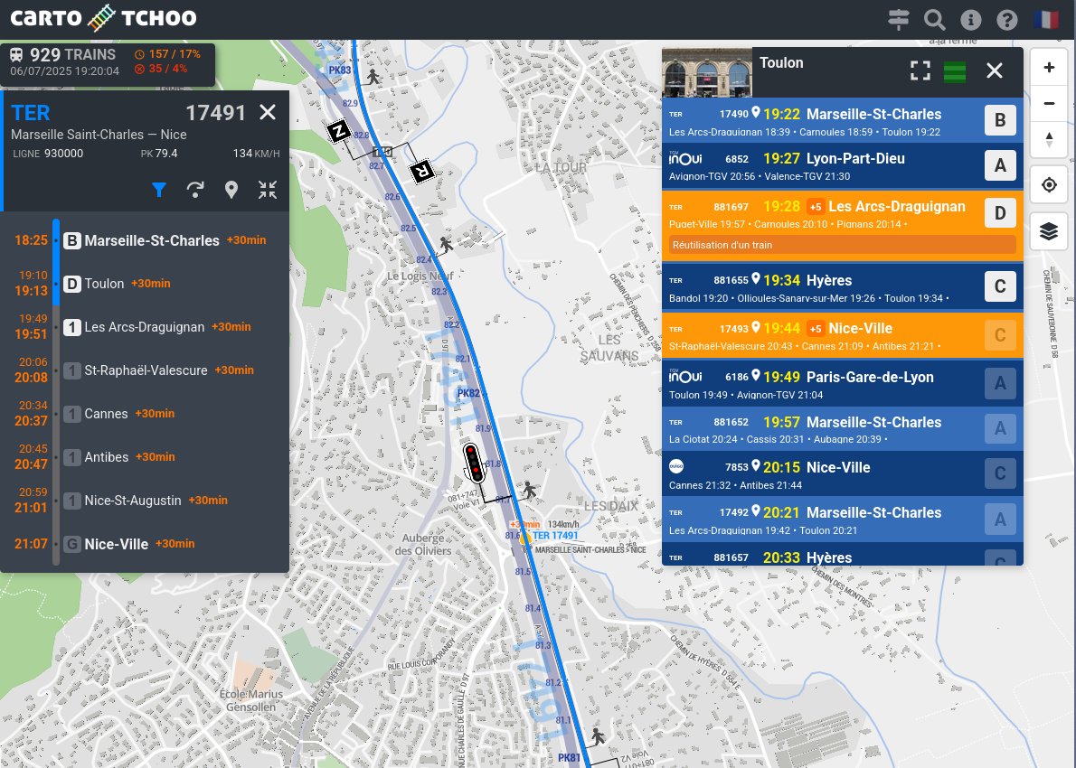Viewport: 1076px width, 768px height.
Task: Click the Réutilisation d'un train notice
Action: click(x=842, y=245)
